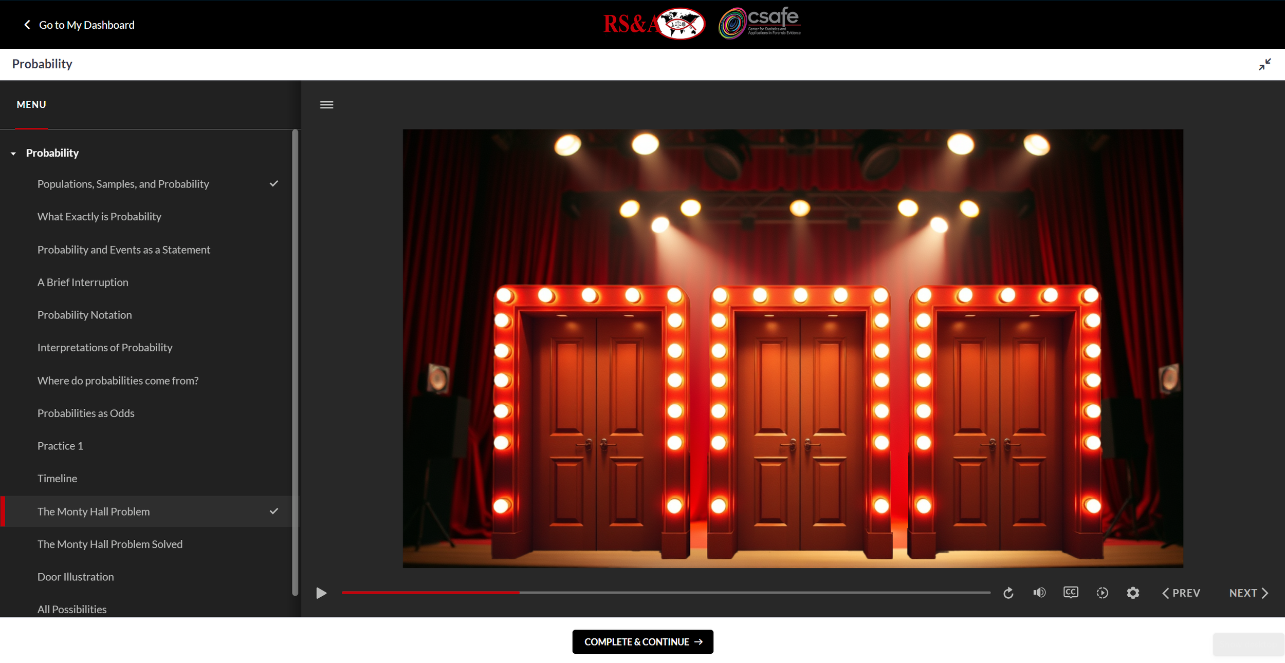Exit fullscreen using the shrink arrows icon

click(1264, 64)
